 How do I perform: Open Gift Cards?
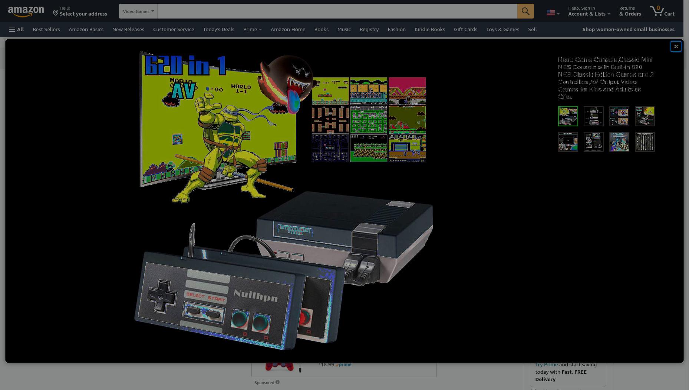(x=465, y=29)
